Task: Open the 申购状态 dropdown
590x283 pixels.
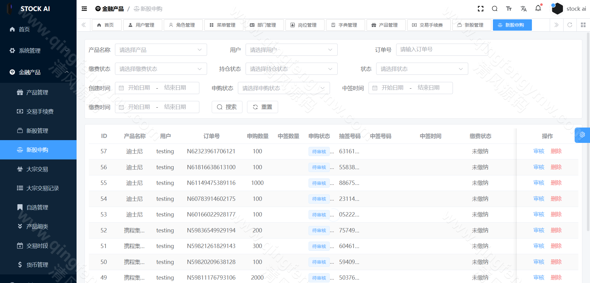Action: (x=284, y=88)
